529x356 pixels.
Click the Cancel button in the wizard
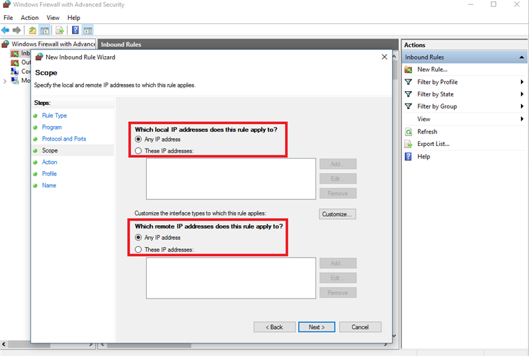360,327
